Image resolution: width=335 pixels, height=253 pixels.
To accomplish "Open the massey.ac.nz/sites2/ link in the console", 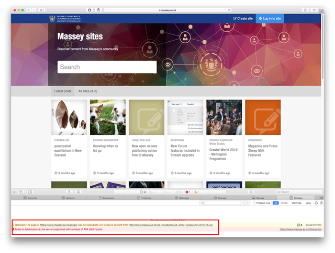I will [x=59, y=225].
